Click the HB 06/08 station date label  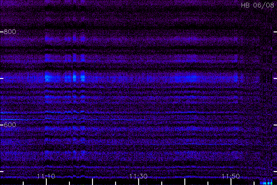tap(257, 5)
